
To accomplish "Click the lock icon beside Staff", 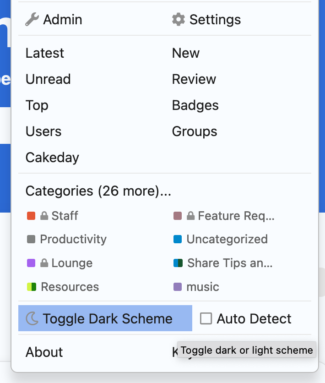I will [x=44, y=216].
